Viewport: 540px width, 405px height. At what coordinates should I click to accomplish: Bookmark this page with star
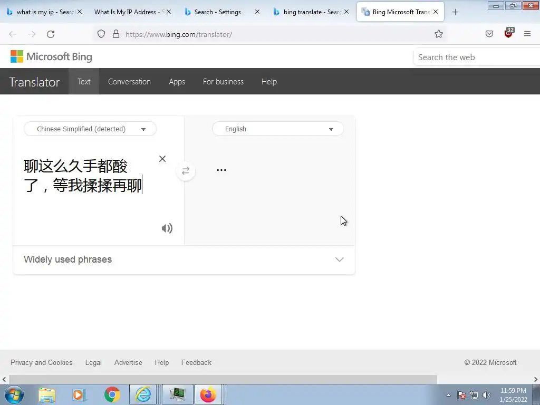click(x=438, y=34)
